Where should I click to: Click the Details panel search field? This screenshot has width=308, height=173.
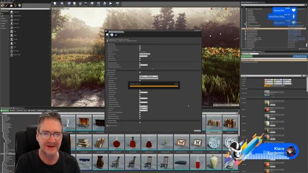(271, 75)
